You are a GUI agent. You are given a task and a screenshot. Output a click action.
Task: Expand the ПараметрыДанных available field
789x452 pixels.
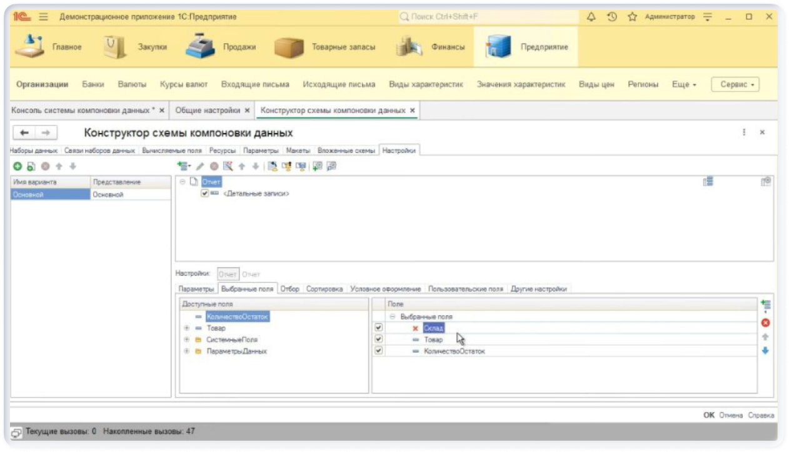(186, 351)
